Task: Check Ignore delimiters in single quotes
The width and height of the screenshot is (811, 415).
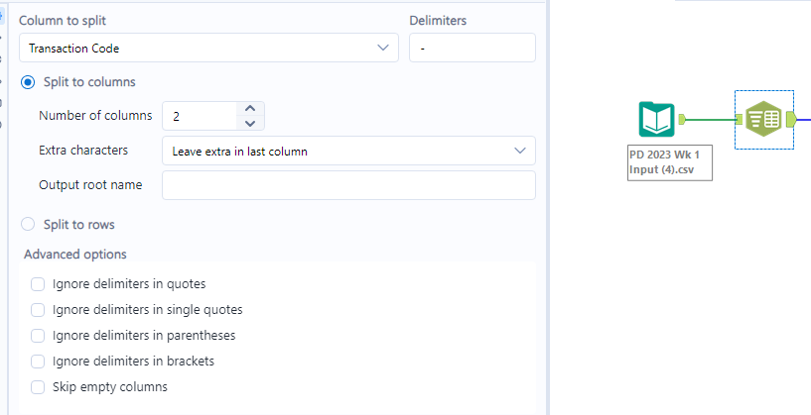Action: click(38, 310)
